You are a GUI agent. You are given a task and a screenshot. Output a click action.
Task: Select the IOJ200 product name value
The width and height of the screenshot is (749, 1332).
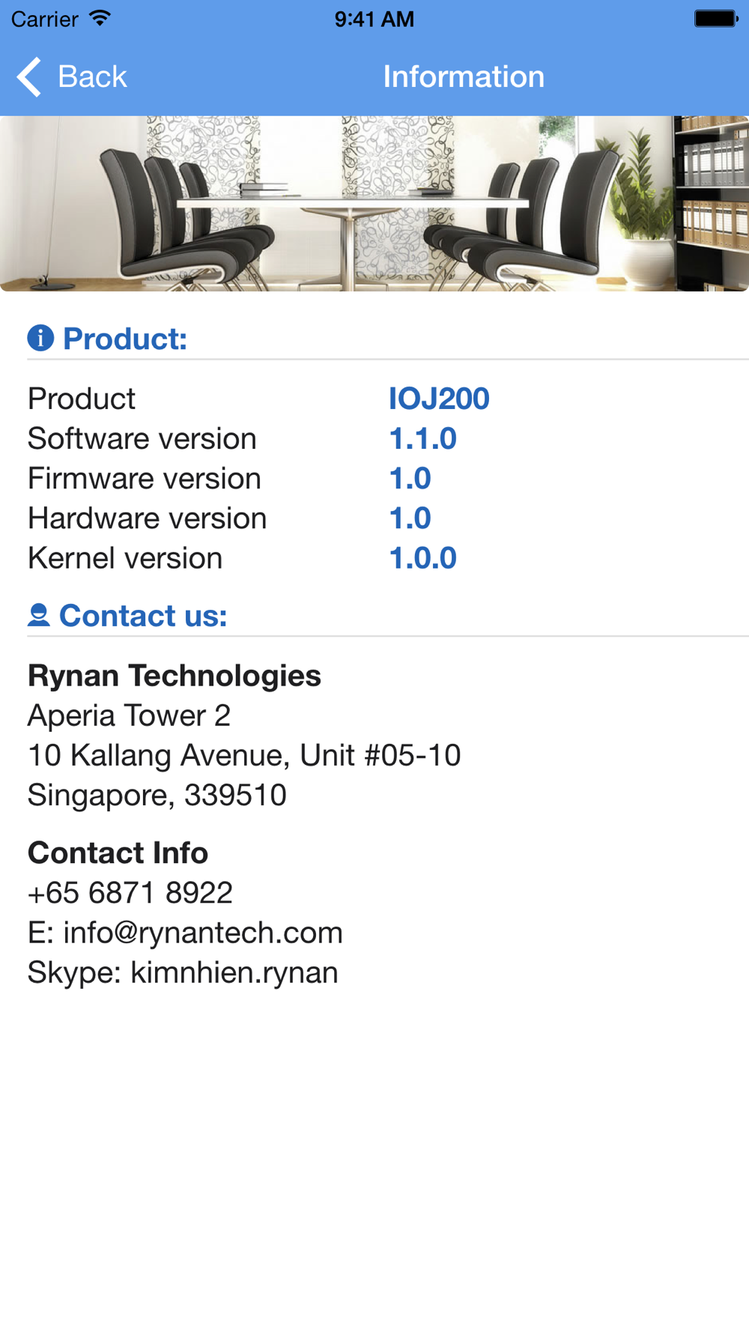coord(439,399)
